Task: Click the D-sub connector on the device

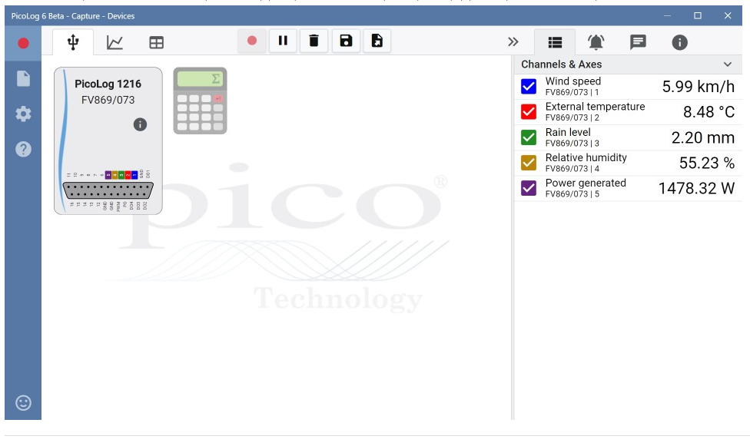Action: point(108,190)
